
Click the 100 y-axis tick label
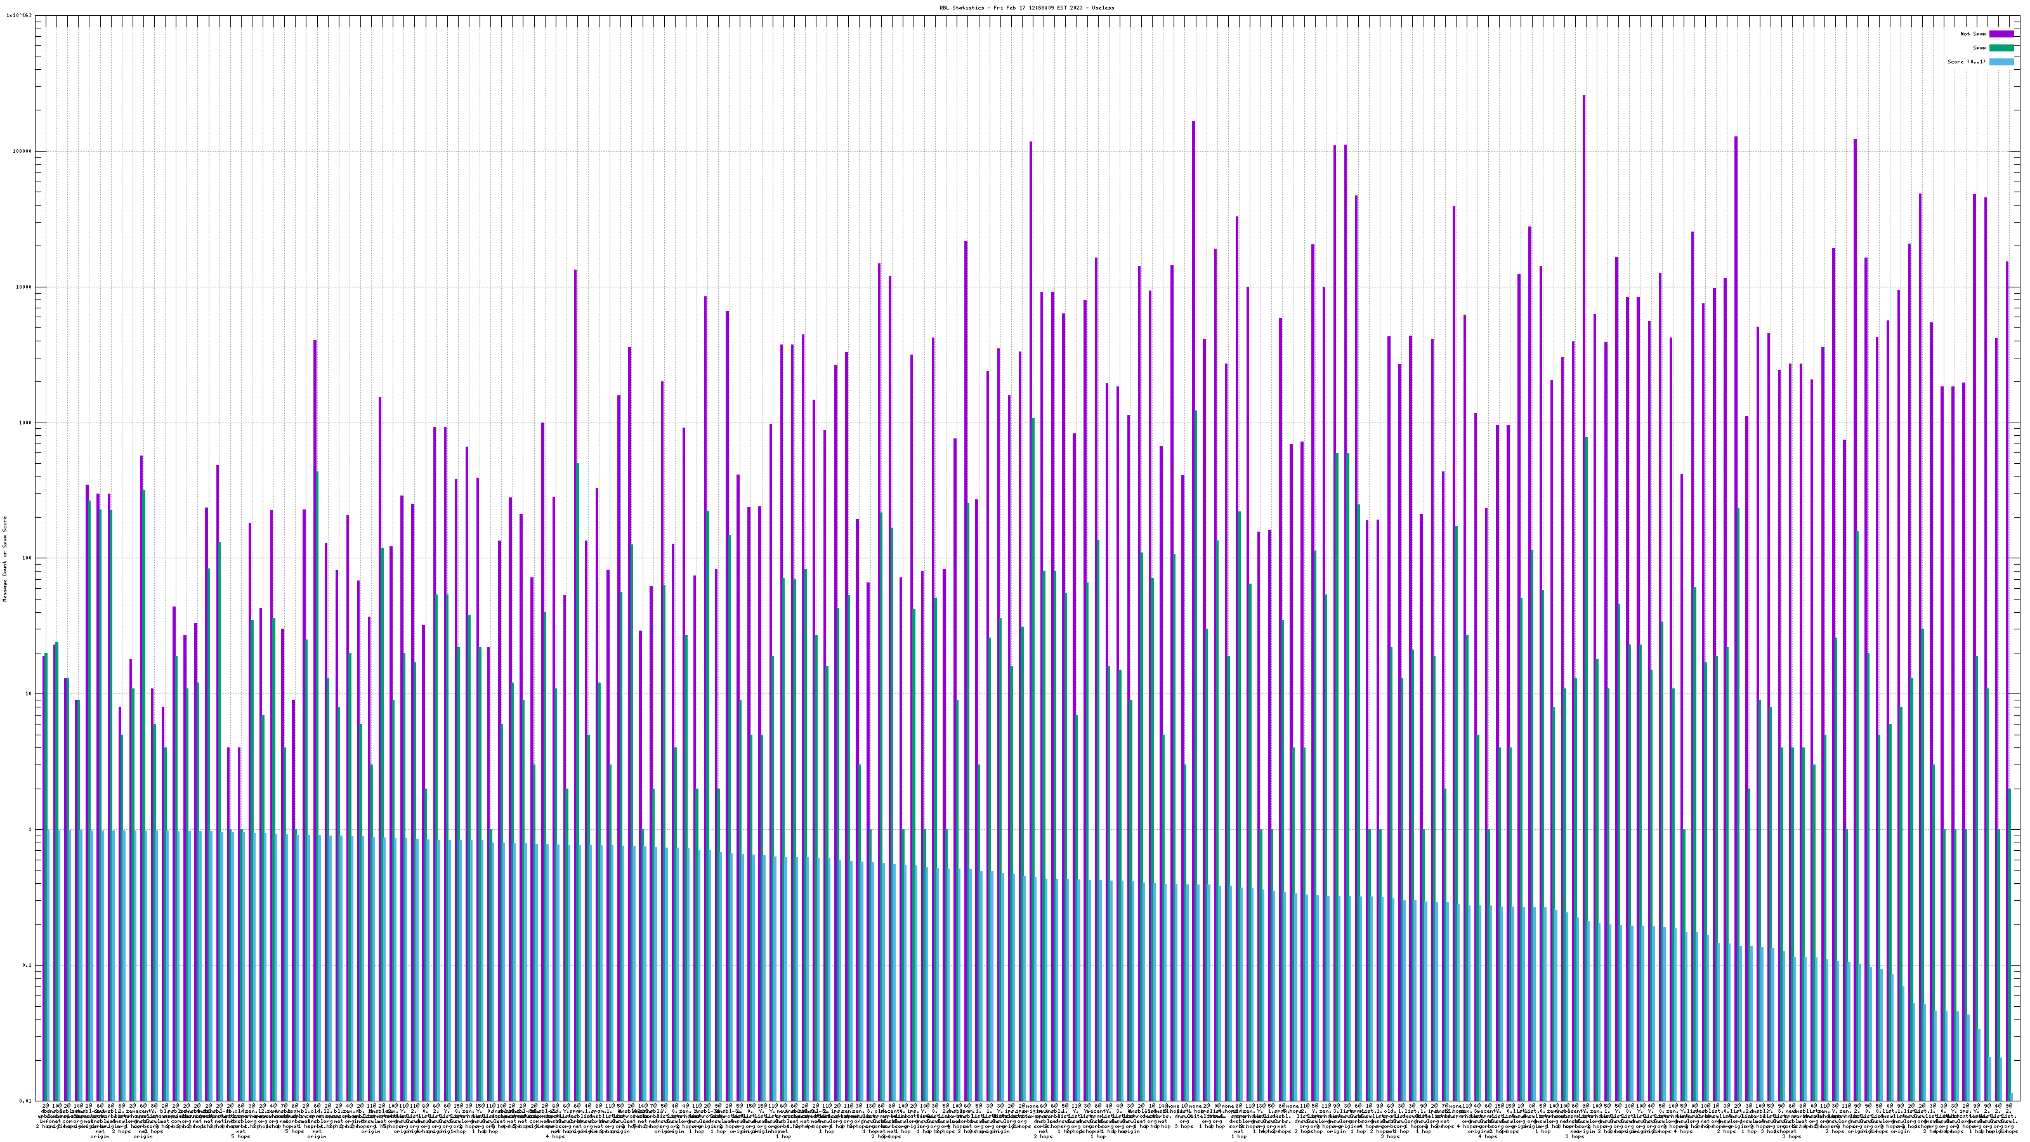click(x=26, y=558)
